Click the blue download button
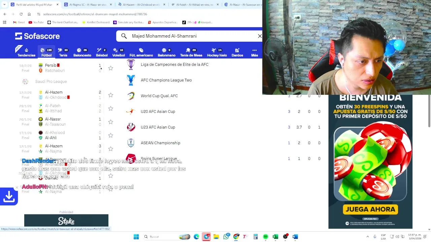This screenshot has width=431, height=242. click(x=9, y=197)
